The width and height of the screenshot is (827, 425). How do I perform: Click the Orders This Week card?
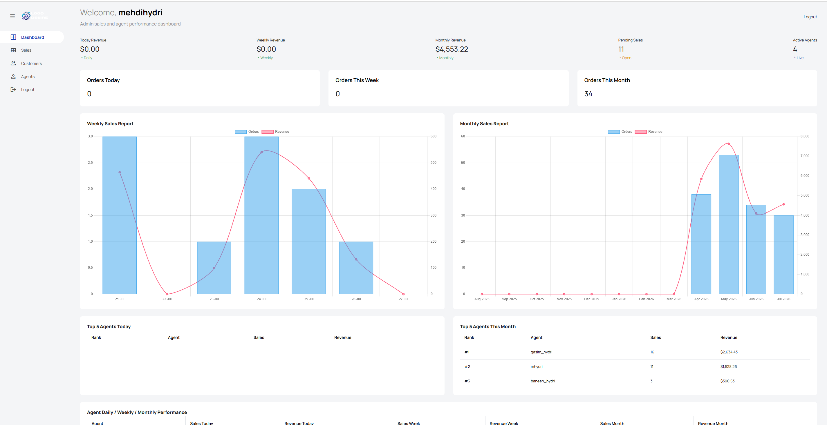tap(448, 88)
